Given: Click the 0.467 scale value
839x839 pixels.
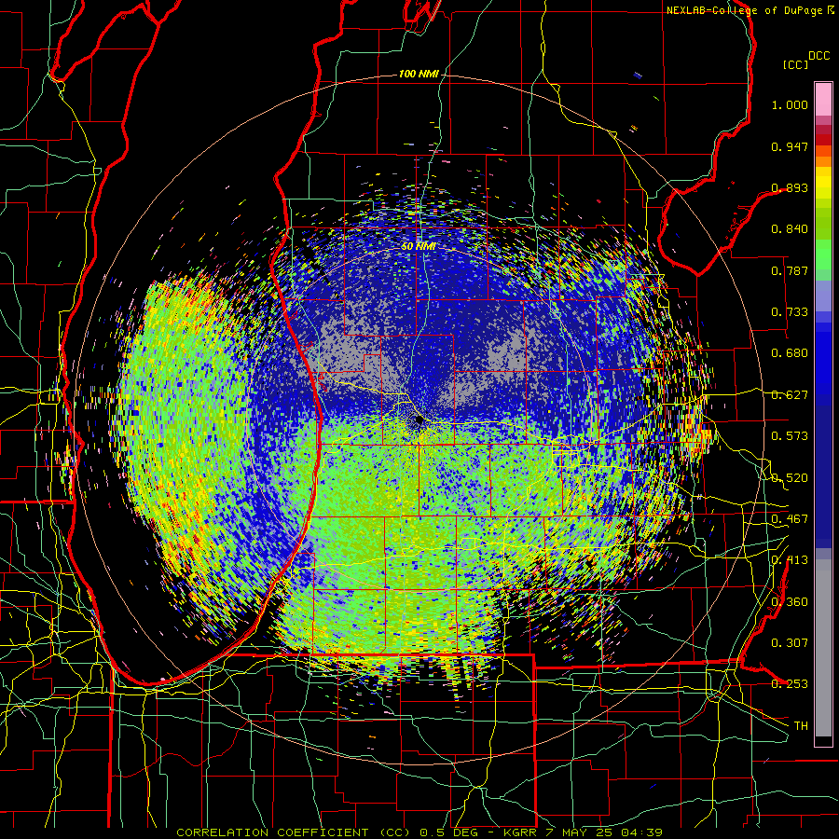Looking at the screenshot, I should [790, 519].
